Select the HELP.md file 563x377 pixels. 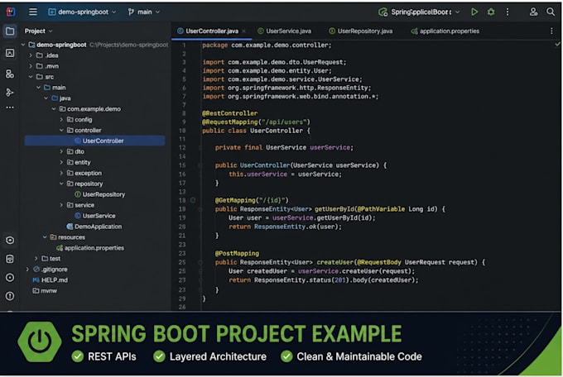pos(51,280)
